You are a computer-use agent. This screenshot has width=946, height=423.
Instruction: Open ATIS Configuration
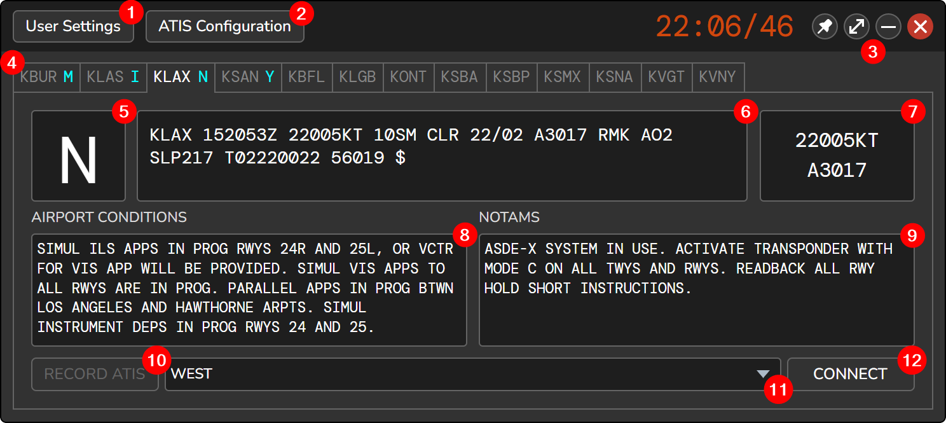coord(224,27)
